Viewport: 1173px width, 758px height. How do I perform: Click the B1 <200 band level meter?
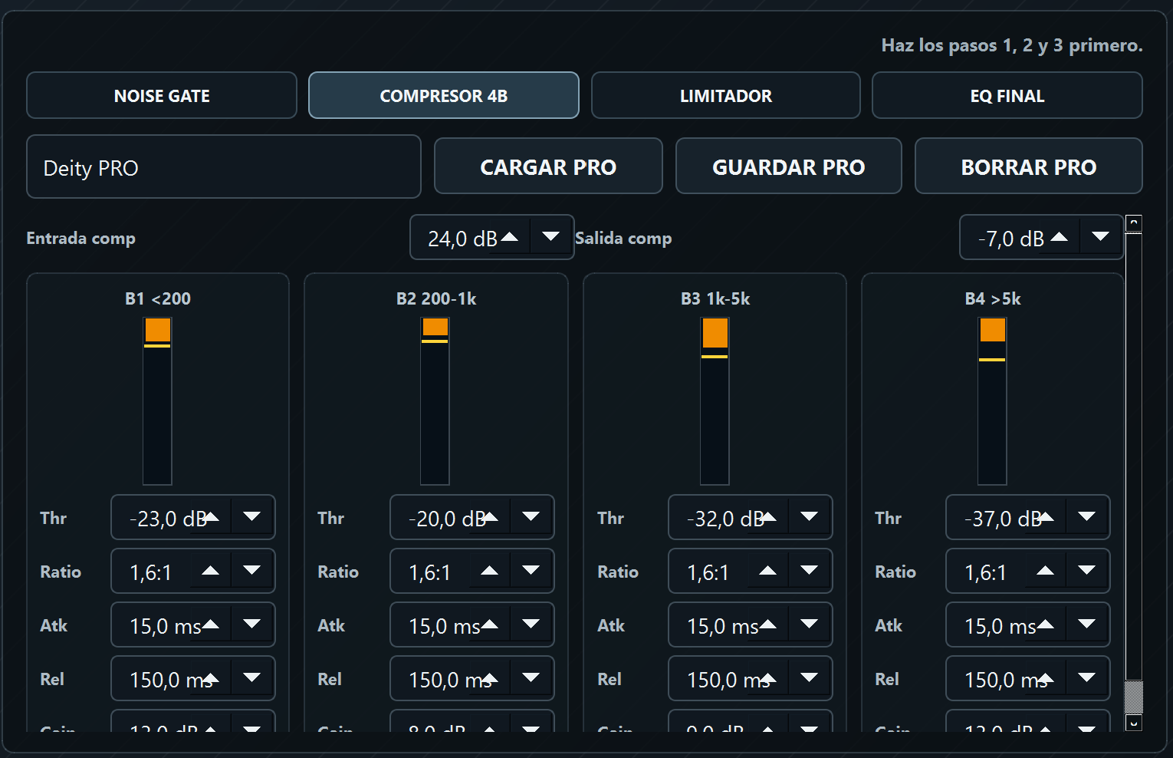(x=157, y=401)
